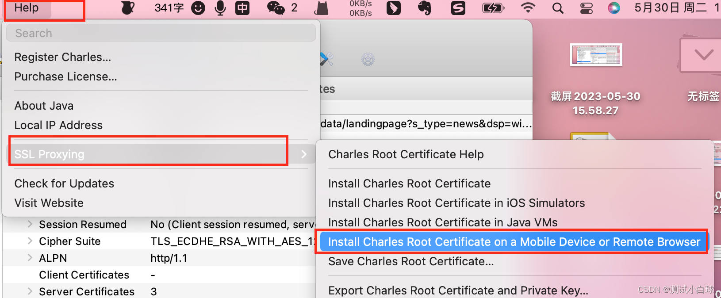Click the Sogou S menu bar icon
The width and height of the screenshot is (721, 298).
click(458, 8)
